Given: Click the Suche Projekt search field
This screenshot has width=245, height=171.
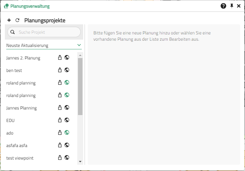Looking at the screenshot, I should point(47,32).
